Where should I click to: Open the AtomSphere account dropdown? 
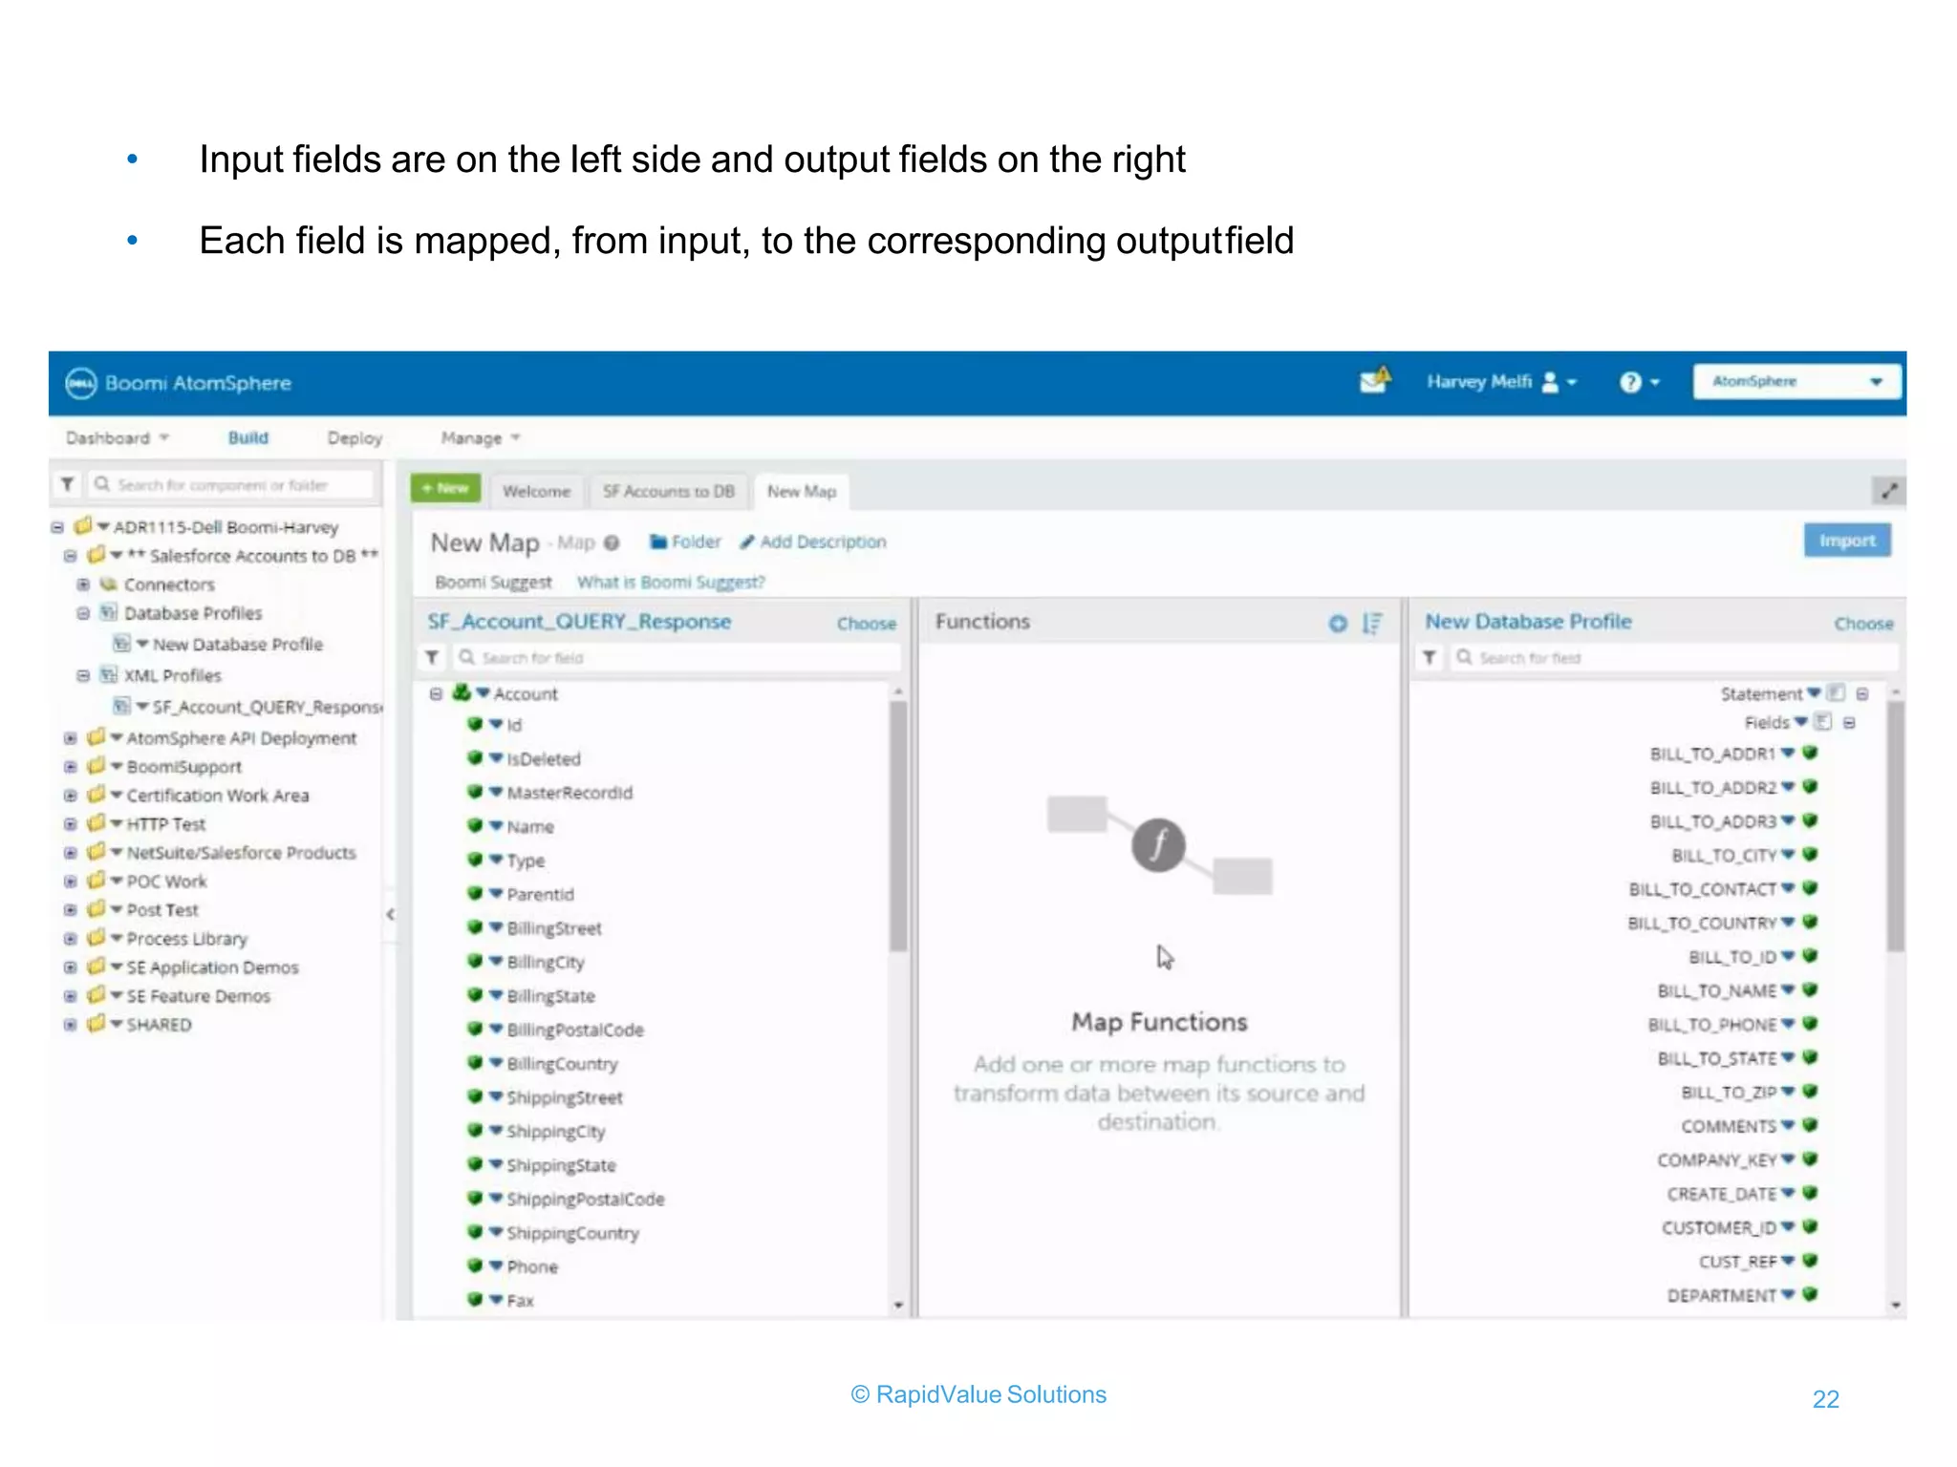[1796, 382]
